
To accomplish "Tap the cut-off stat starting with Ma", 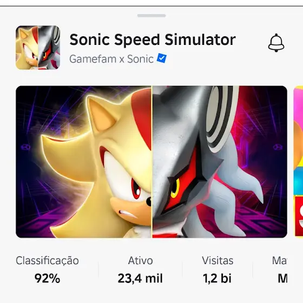I will coord(280,269).
